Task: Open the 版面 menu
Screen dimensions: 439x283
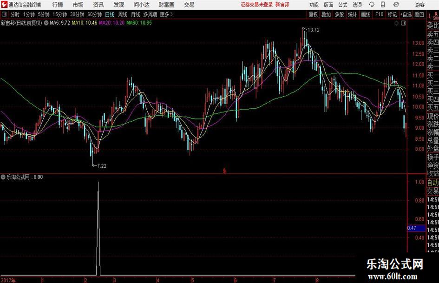Action: coord(328,5)
